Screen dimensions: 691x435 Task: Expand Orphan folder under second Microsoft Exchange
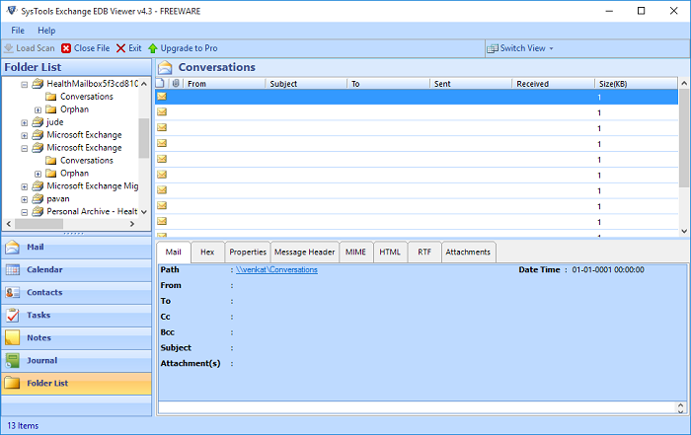click(38, 174)
